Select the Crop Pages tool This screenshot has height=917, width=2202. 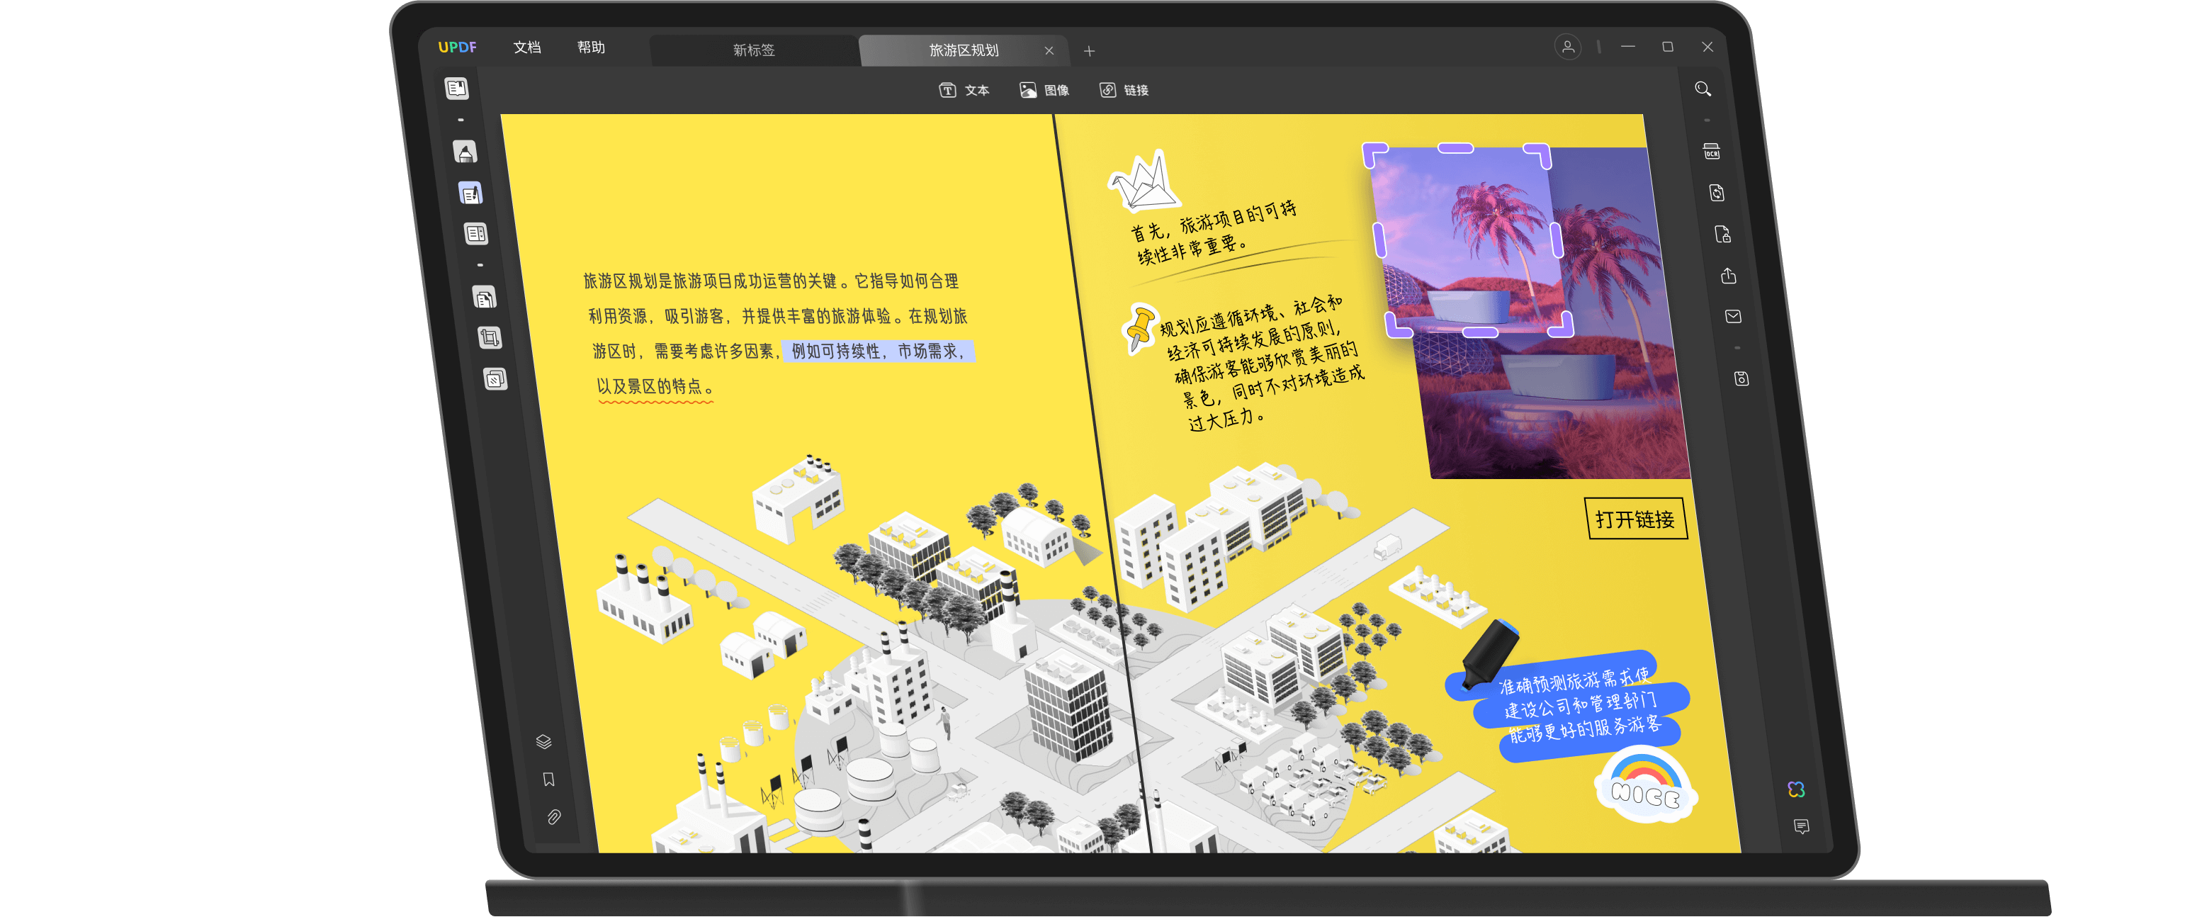489,339
